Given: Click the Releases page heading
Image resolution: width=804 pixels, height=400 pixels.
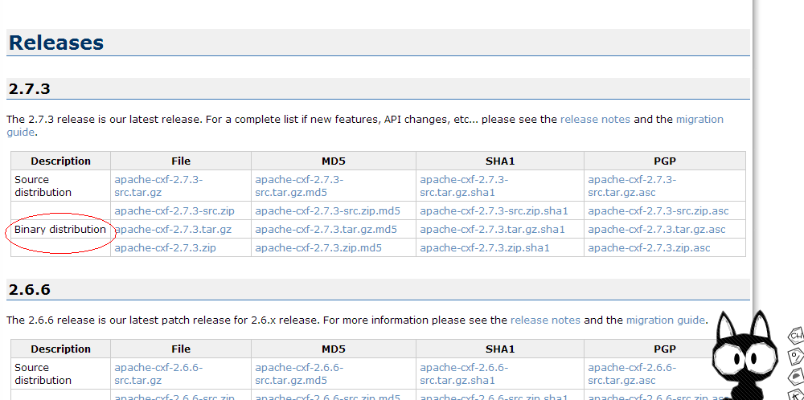Looking at the screenshot, I should tap(56, 43).
